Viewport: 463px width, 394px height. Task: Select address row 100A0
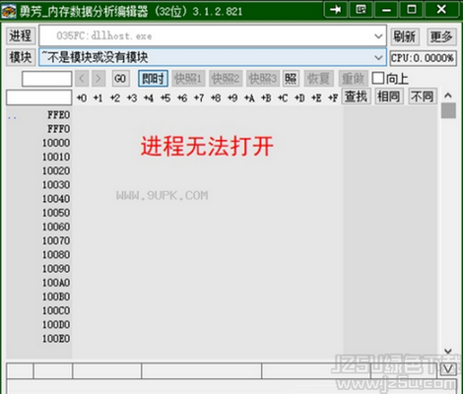pos(56,283)
